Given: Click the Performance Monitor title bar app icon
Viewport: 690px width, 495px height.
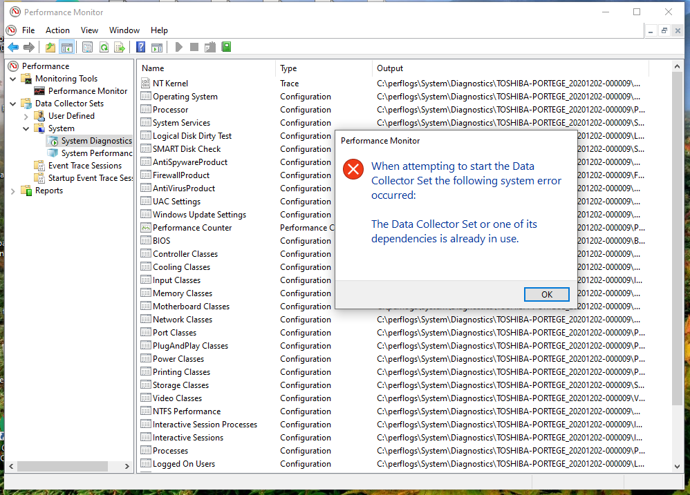Looking at the screenshot, I should point(15,12).
